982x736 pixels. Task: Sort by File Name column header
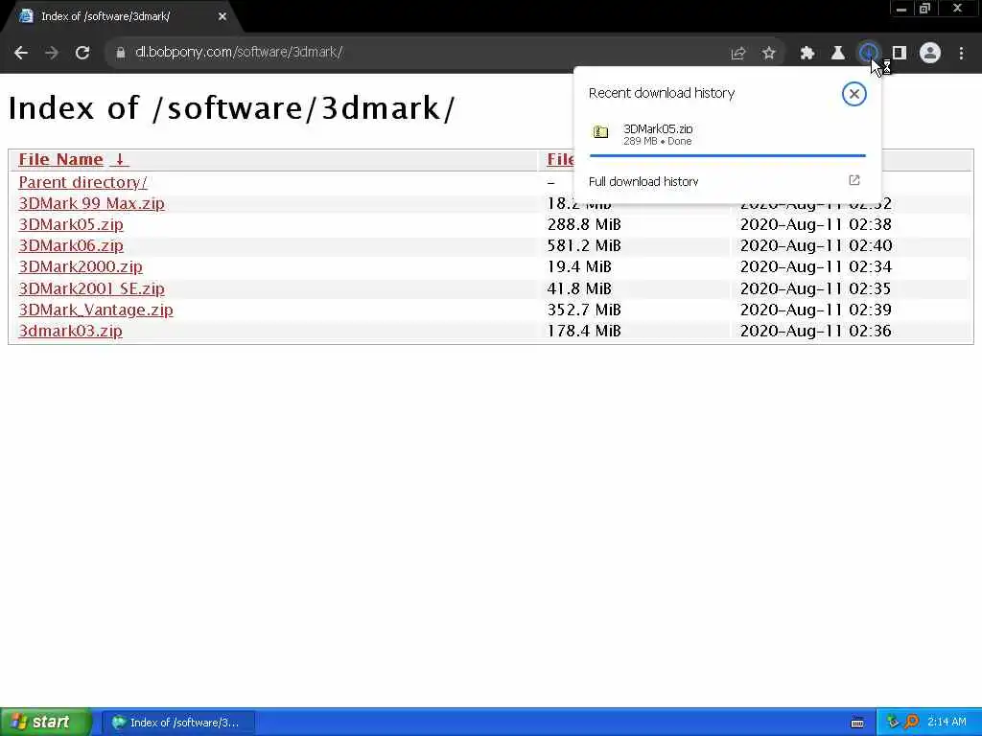coord(60,160)
